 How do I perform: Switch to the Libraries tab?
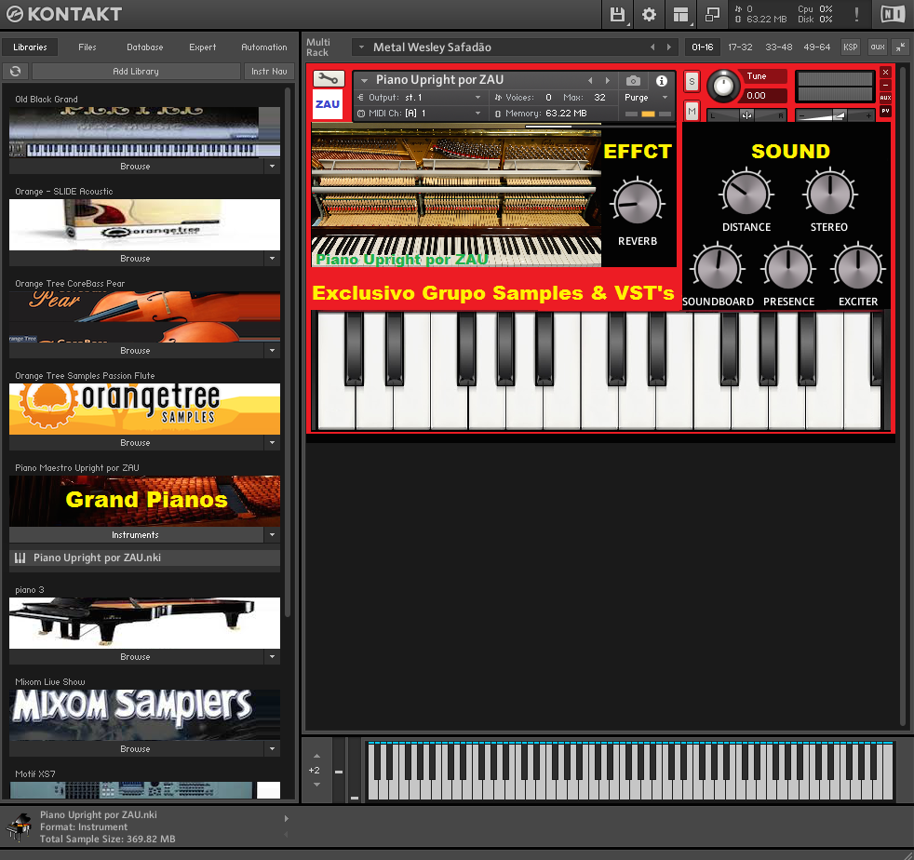(30, 47)
